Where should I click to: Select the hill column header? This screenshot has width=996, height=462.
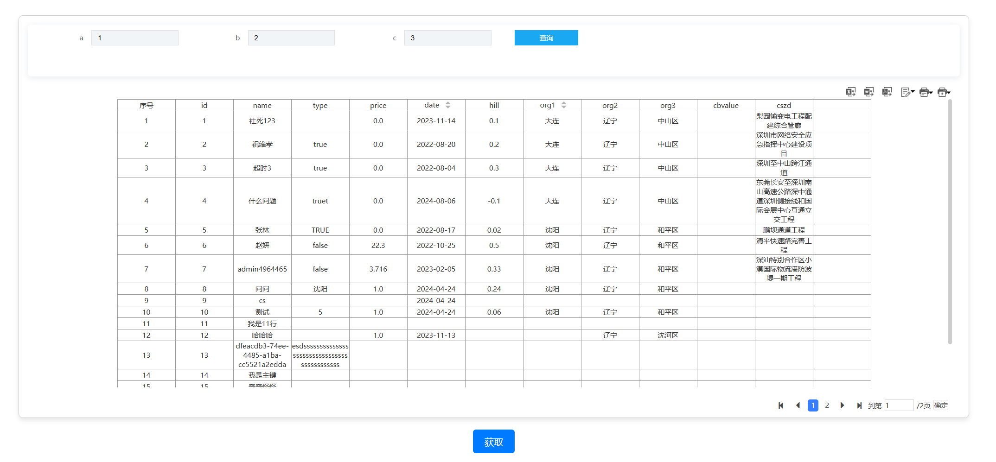[494, 106]
